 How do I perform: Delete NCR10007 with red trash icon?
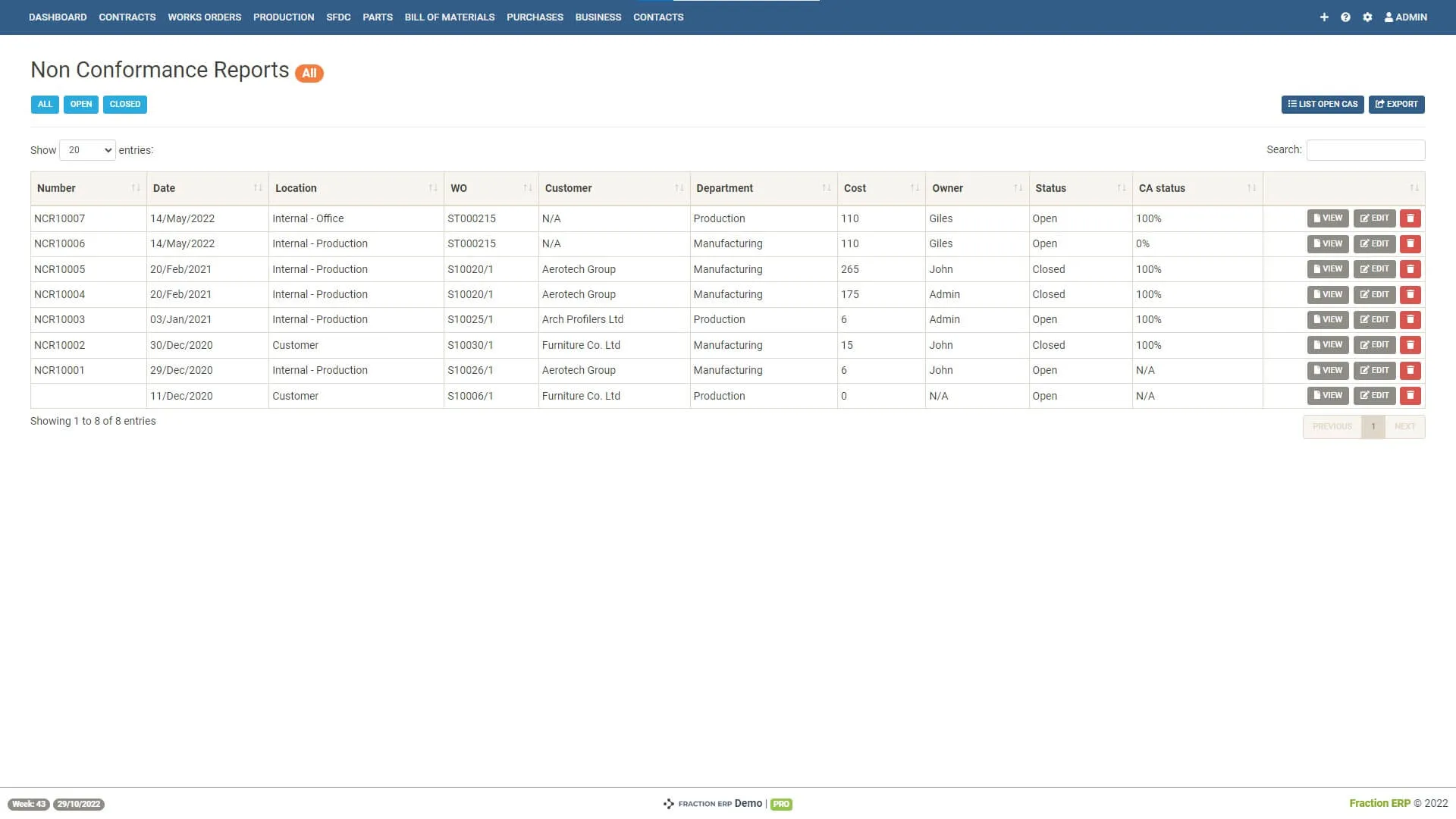pyautogui.click(x=1410, y=218)
